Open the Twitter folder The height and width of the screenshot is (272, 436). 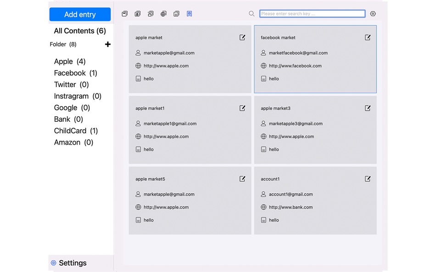click(71, 84)
